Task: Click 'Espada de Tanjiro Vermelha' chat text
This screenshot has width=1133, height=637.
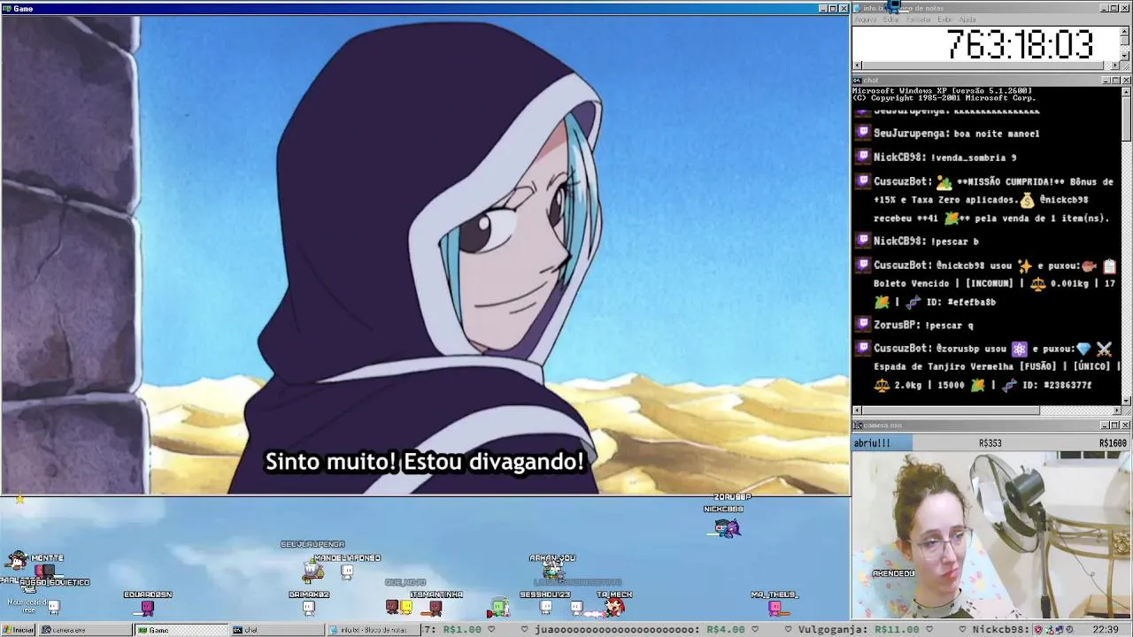Action: tap(944, 366)
